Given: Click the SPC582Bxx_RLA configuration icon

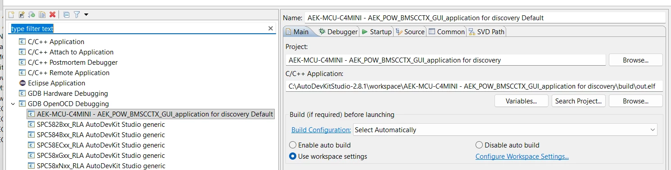Looking at the screenshot, I should click(31, 125).
